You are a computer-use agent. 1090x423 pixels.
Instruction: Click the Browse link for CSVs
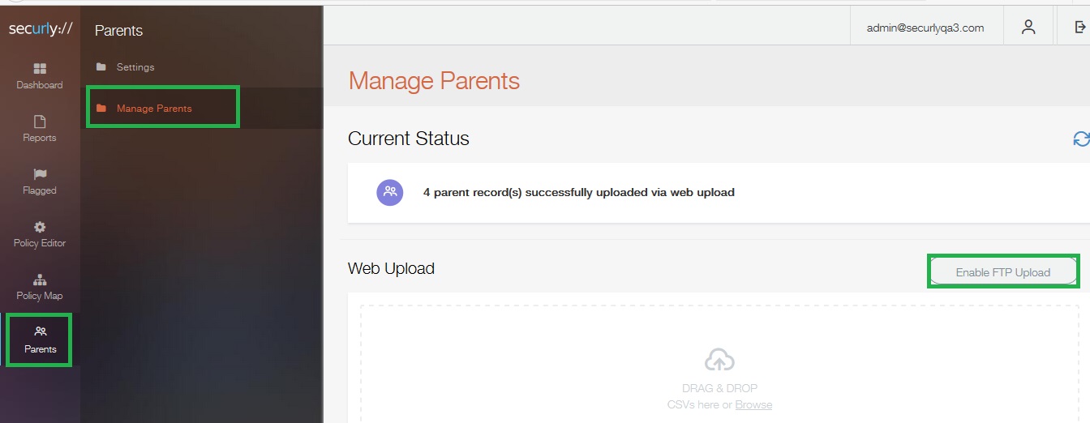(753, 404)
